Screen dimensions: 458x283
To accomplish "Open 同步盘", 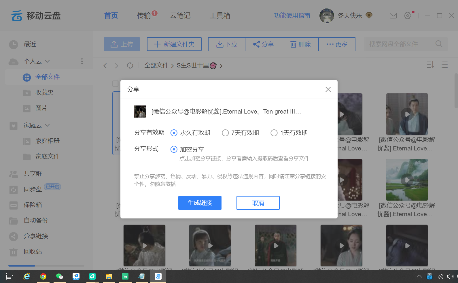I will [33, 189].
